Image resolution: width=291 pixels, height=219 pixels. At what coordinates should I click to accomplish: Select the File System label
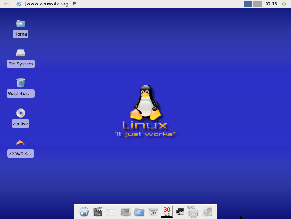point(21,64)
